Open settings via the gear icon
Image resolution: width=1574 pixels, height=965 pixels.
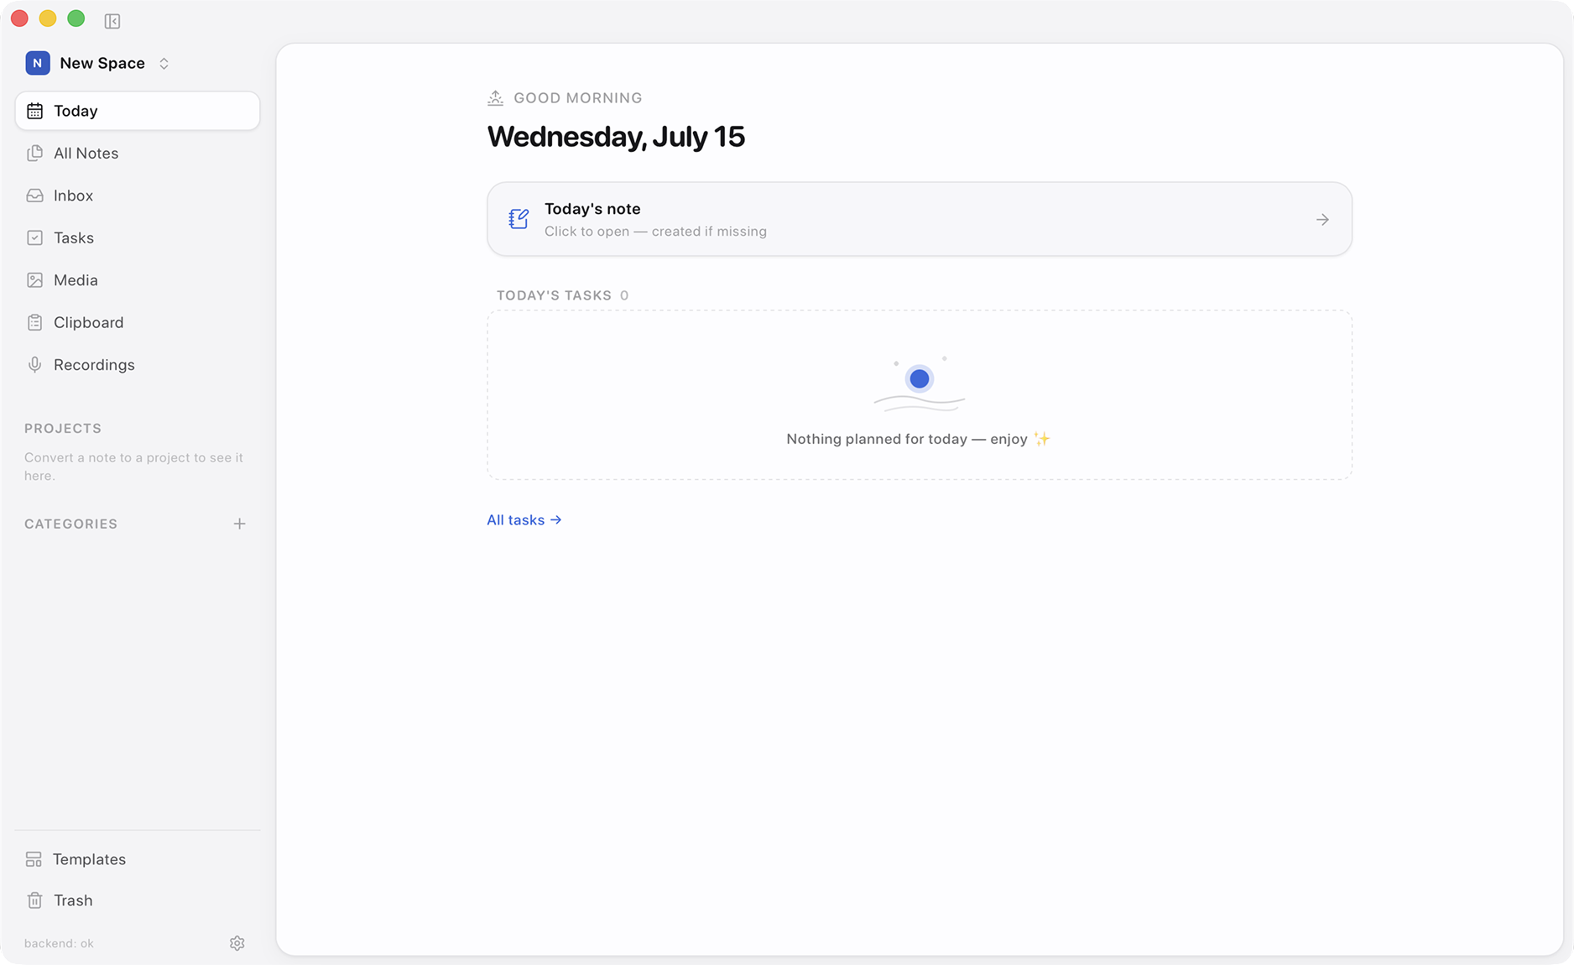point(237,943)
